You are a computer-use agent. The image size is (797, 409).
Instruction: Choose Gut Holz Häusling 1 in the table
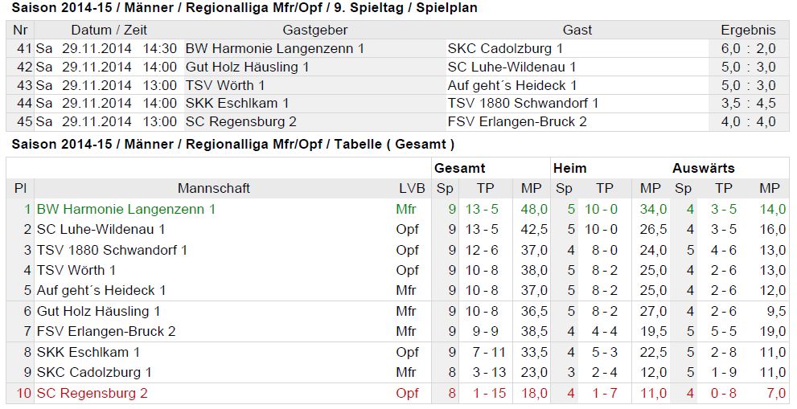tap(98, 311)
